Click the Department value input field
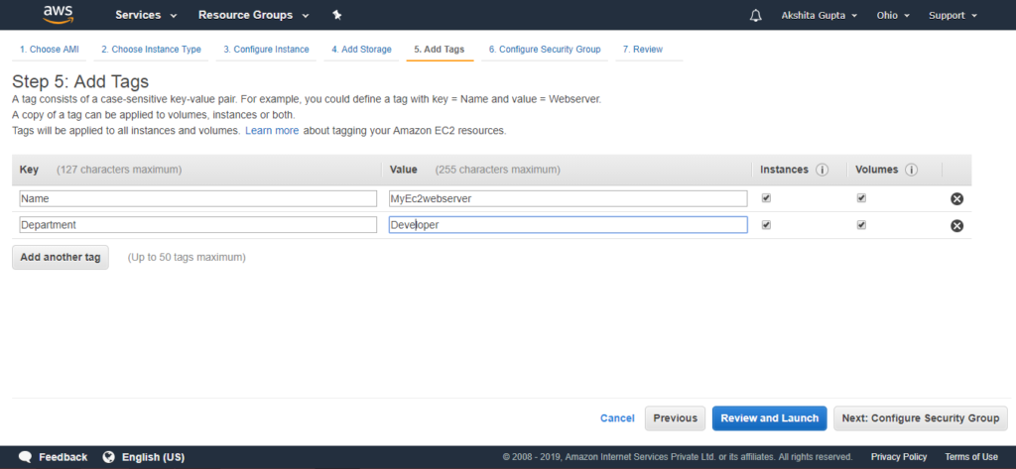This screenshot has height=469, width=1016. (x=568, y=225)
